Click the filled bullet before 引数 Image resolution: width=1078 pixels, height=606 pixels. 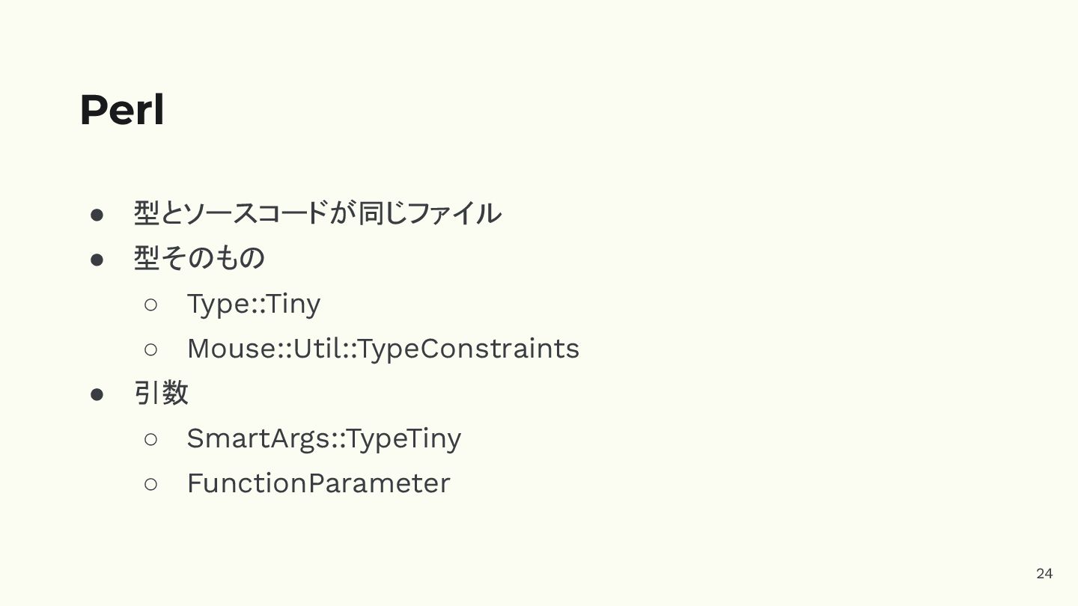pyautogui.click(x=97, y=394)
